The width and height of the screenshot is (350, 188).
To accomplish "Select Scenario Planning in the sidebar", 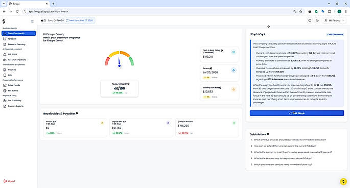I will point(14,44).
